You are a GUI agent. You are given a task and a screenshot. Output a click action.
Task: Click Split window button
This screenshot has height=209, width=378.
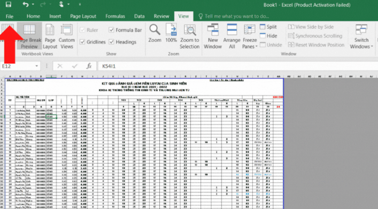pyautogui.click(x=268, y=27)
